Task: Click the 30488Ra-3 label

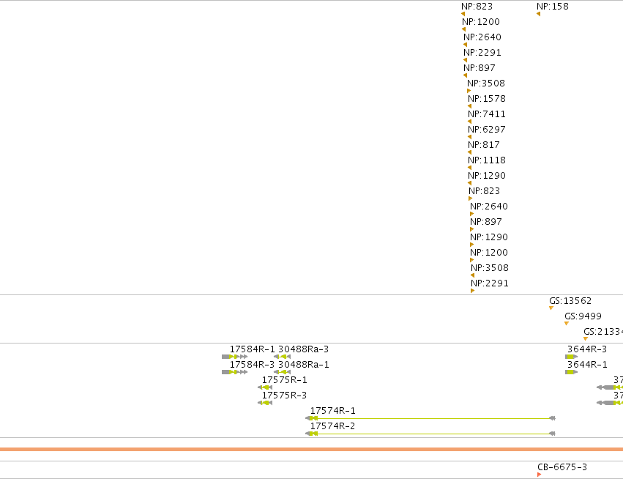Action: [304, 349]
